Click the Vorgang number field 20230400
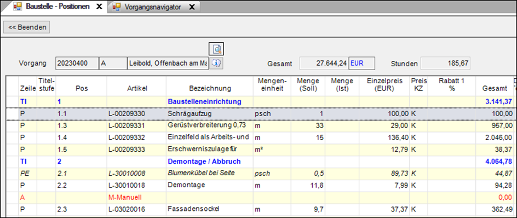Image resolution: width=517 pixels, height=218 pixels. (77, 64)
